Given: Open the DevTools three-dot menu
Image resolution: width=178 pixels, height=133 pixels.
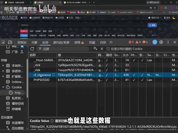Looking at the screenshot, I should (x=168, y=42).
